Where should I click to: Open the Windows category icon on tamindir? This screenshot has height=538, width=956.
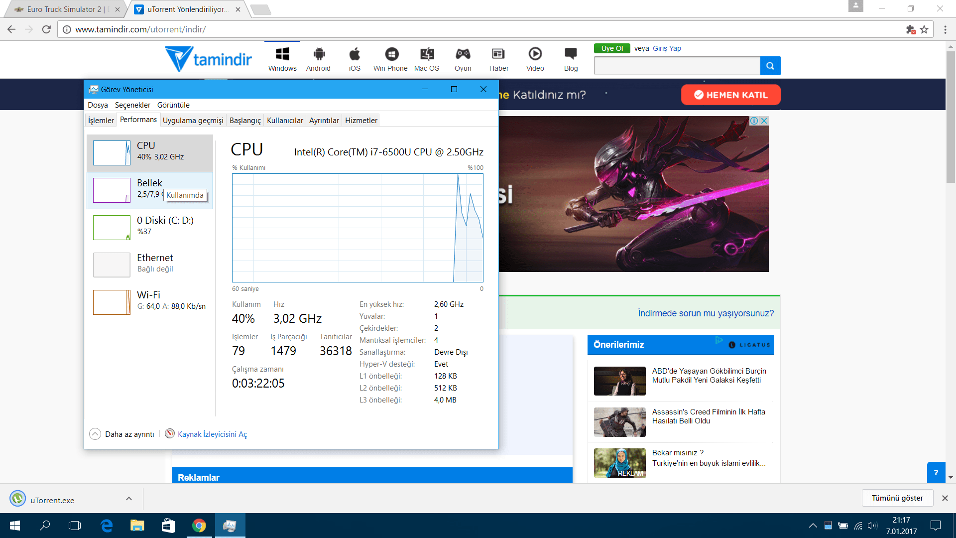click(x=282, y=54)
